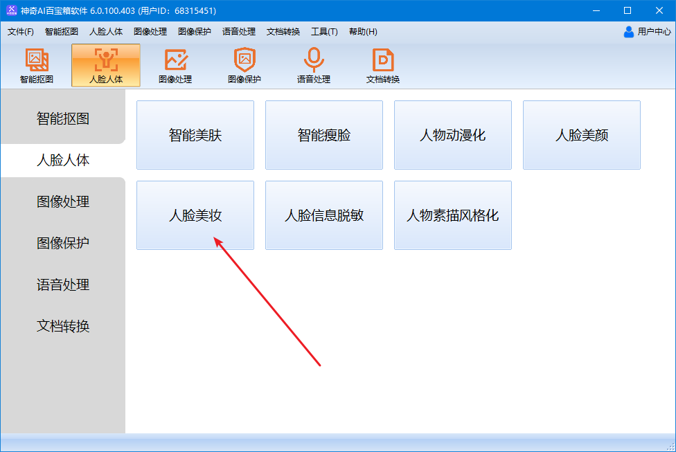The width and height of the screenshot is (676, 452).
Task: Minimize the application window
Action: (x=596, y=10)
